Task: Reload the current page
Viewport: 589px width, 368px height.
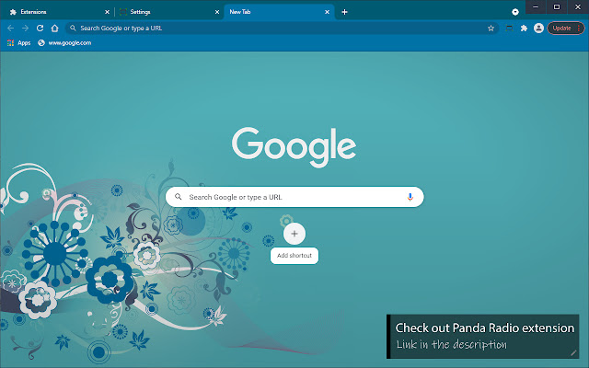Action: [40, 29]
